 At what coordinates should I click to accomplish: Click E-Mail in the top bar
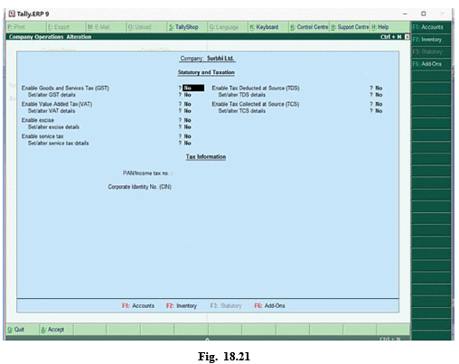click(x=107, y=27)
